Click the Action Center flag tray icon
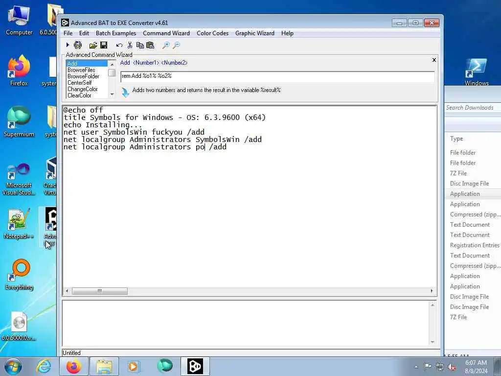501x376 pixels. click(428, 367)
